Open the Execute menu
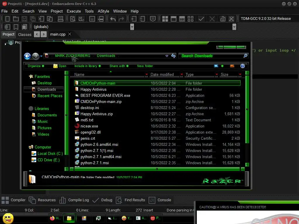 point(74,11)
